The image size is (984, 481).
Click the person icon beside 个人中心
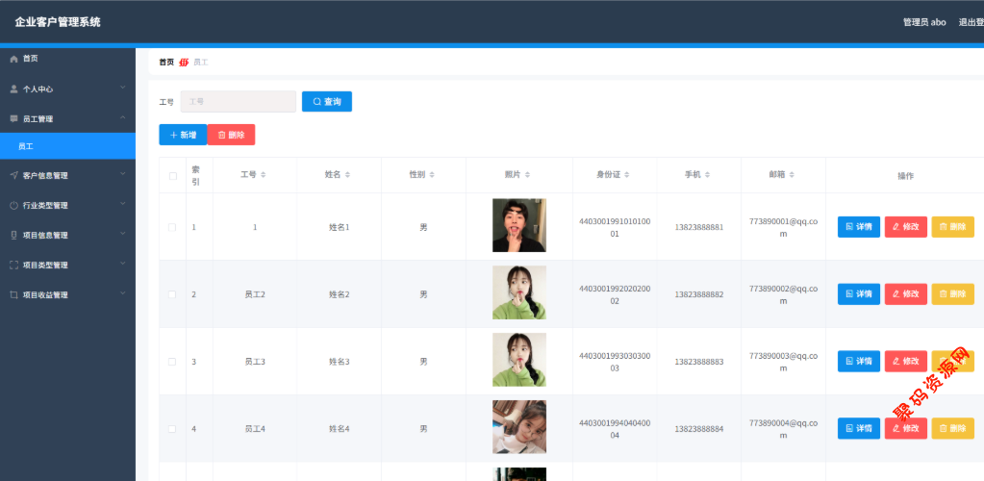(13, 89)
